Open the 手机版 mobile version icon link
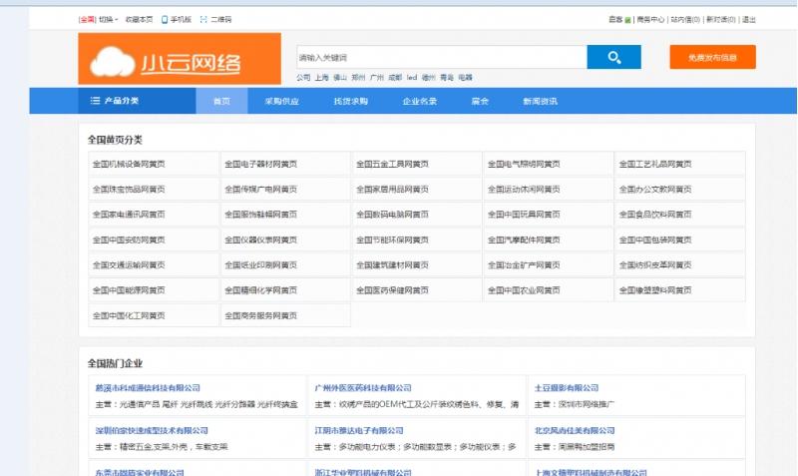Viewport: 798px width, 476px height. click(x=177, y=19)
